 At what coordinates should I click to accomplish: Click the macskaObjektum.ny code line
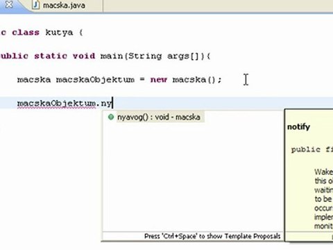click(65, 103)
